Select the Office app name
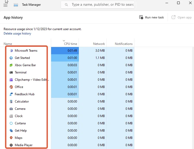The height and width of the screenshot is (149, 194). click(19, 87)
